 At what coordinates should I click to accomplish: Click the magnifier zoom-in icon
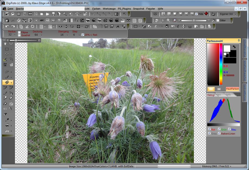coord(168,21)
